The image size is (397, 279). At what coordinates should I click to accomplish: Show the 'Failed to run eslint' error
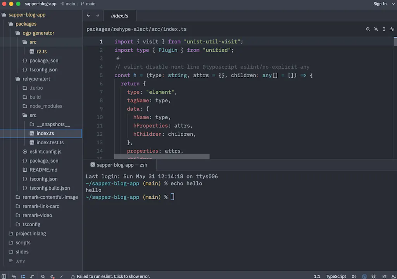point(113,276)
